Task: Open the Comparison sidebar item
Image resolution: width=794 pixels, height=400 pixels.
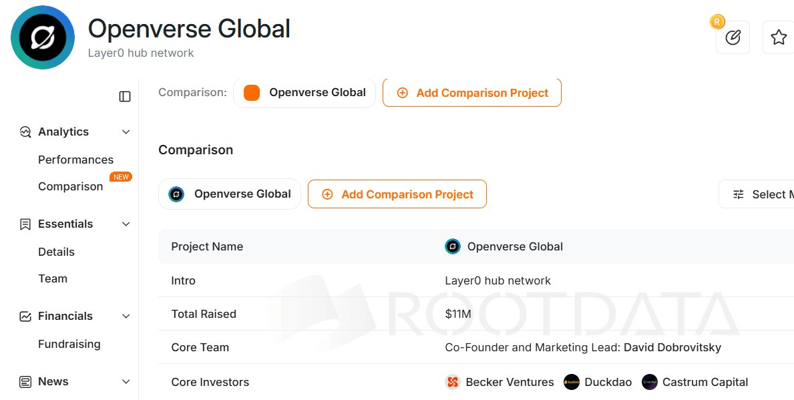Action: pyautogui.click(x=70, y=186)
